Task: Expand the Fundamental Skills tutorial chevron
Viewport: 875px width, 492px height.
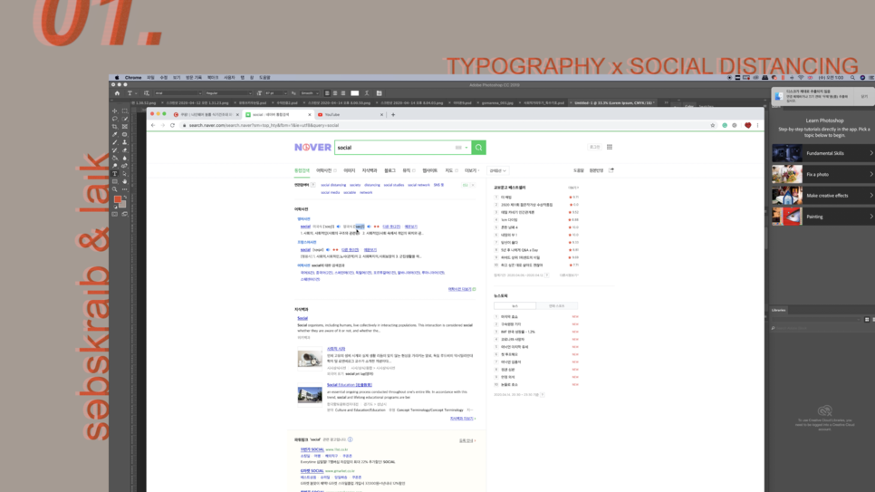Action: click(871, 153)
